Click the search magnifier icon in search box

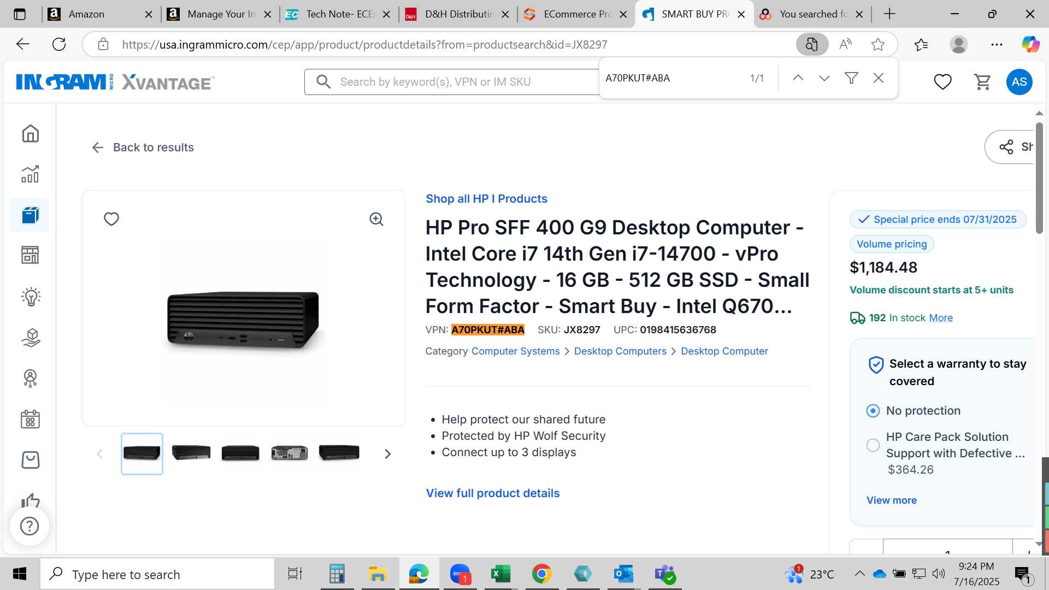coord(323,82)
